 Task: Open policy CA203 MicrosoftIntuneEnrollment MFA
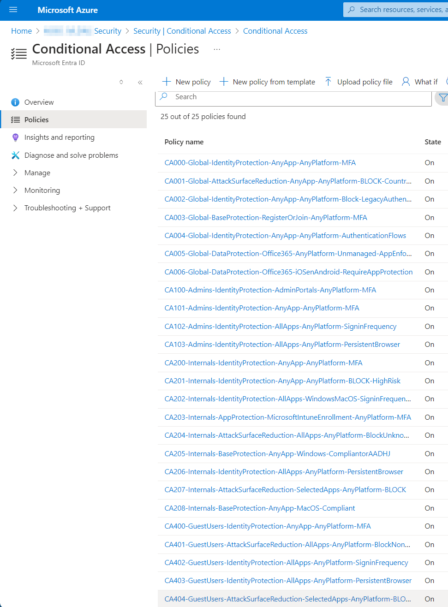point(288,417)
